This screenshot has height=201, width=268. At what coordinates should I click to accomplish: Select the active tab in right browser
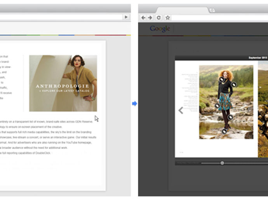pyautogui.click(x=182, y=10)
